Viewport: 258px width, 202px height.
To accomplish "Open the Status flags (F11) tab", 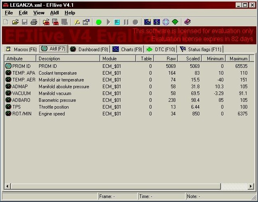I will 201,49.
